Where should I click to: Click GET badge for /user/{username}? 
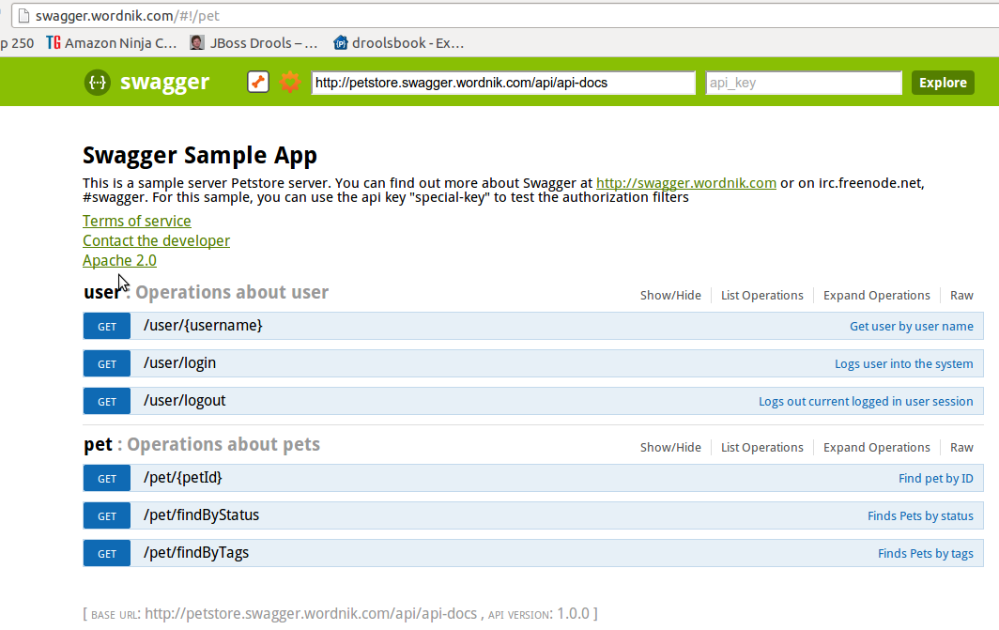pyautogui.click(x=107, y=326)
